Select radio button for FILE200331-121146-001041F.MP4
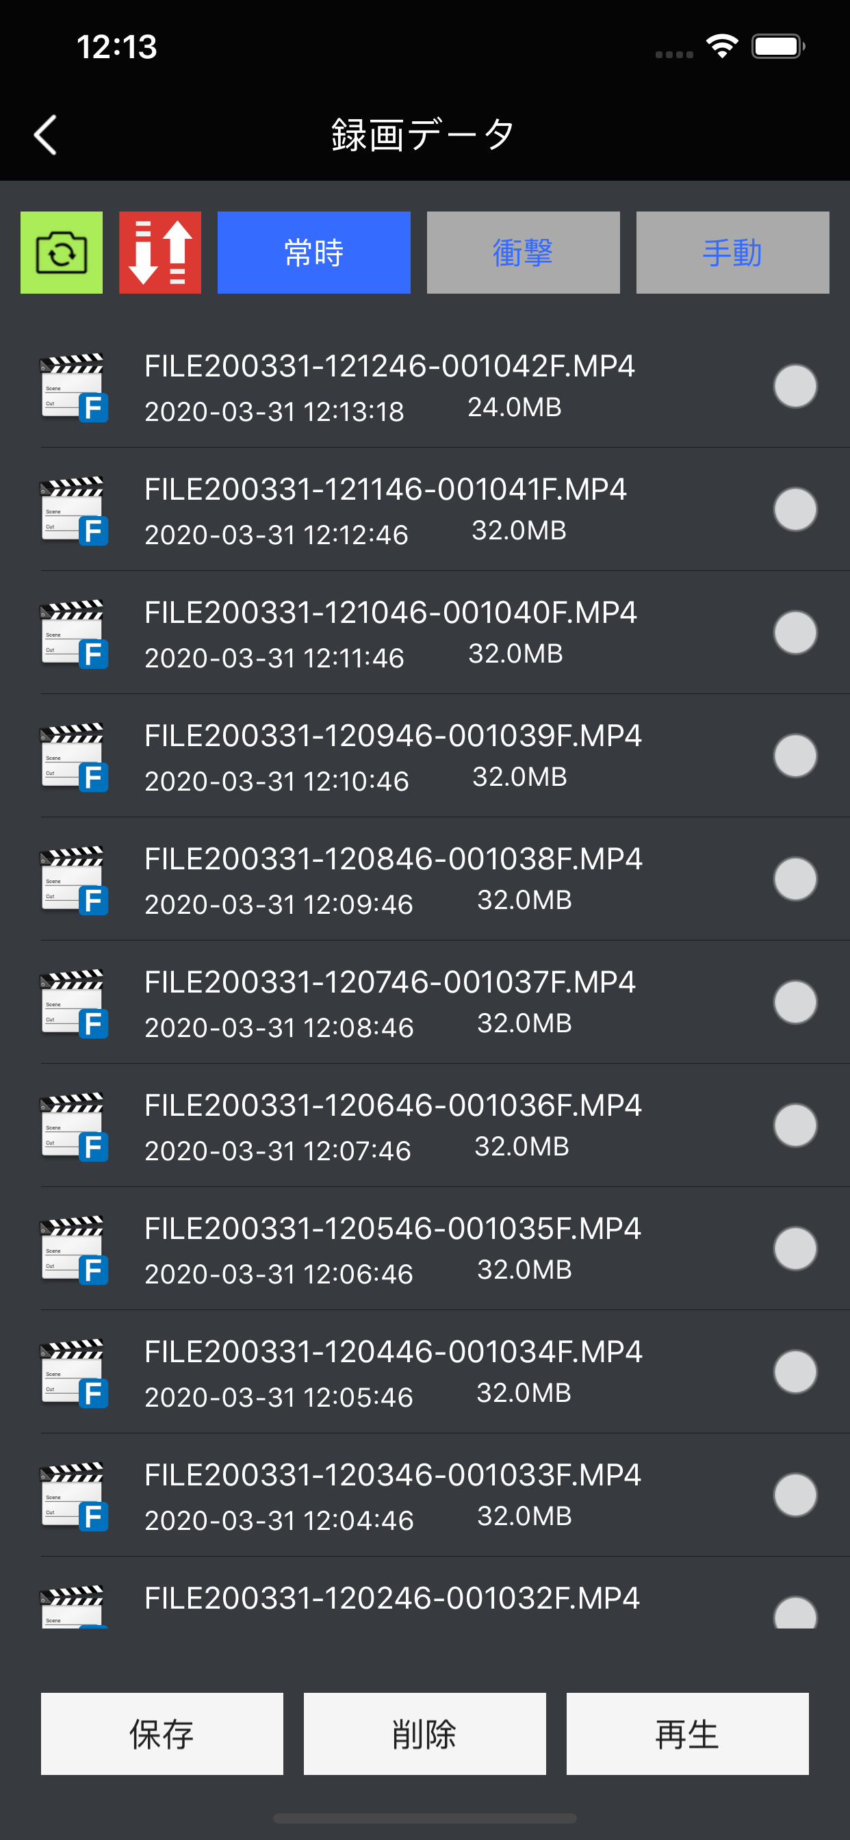Image resolution: width=850 pixels, height=1840 pixels. [795, 509]
